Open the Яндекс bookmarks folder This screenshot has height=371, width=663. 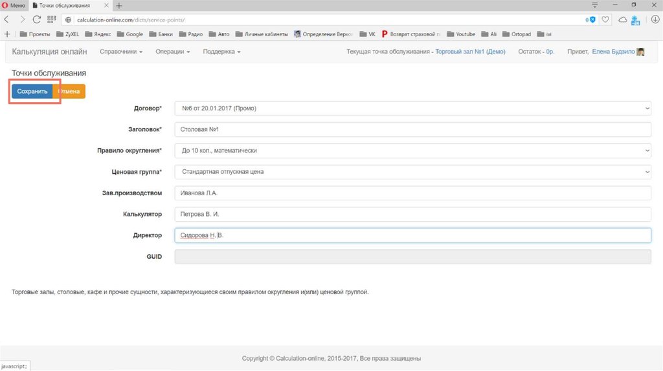point(98,34)
